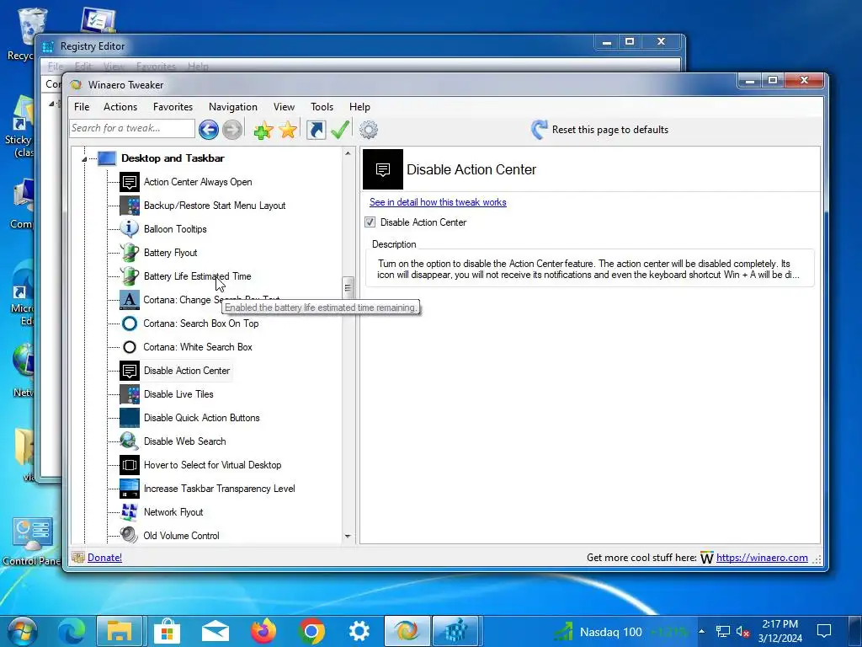The height and width of the screenshot is (647, 862).
Task: Uncheck the Disable Action Center checkbox
Action: coord(370,222)
